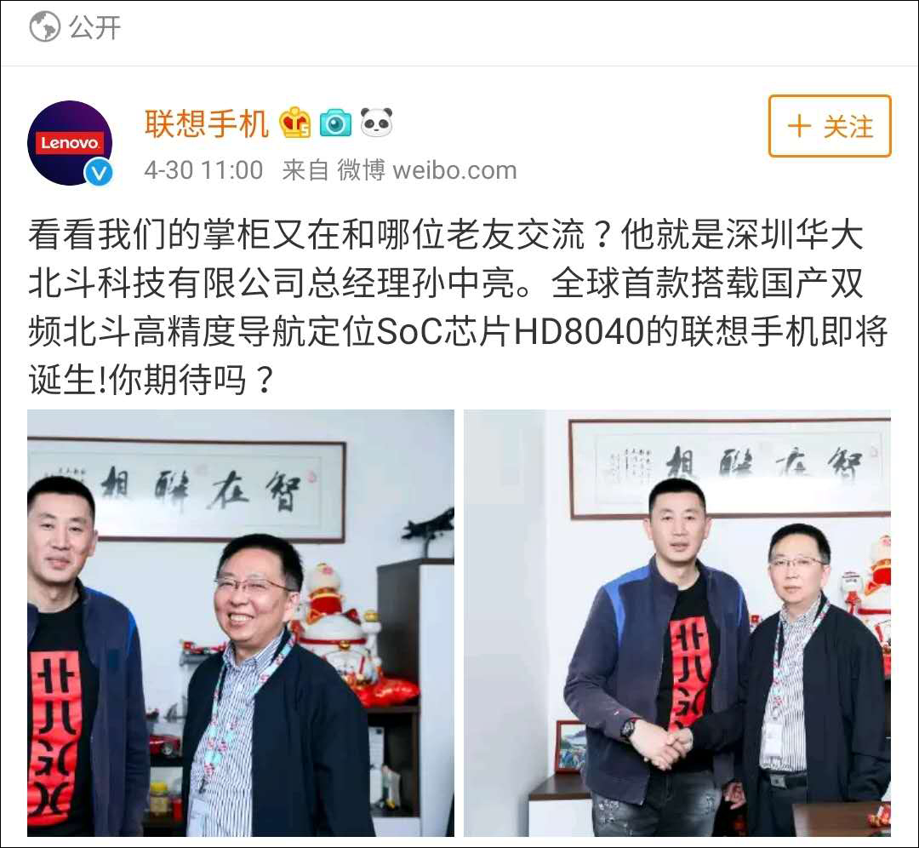Tap the 公开 visibility label

point(95,27)
